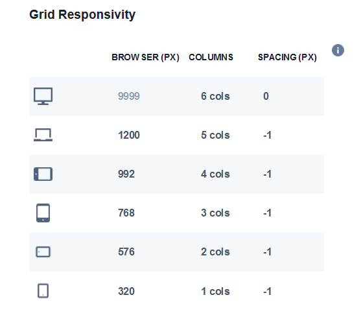
Task: Change the 3 cols columns value
Action: 215,213
